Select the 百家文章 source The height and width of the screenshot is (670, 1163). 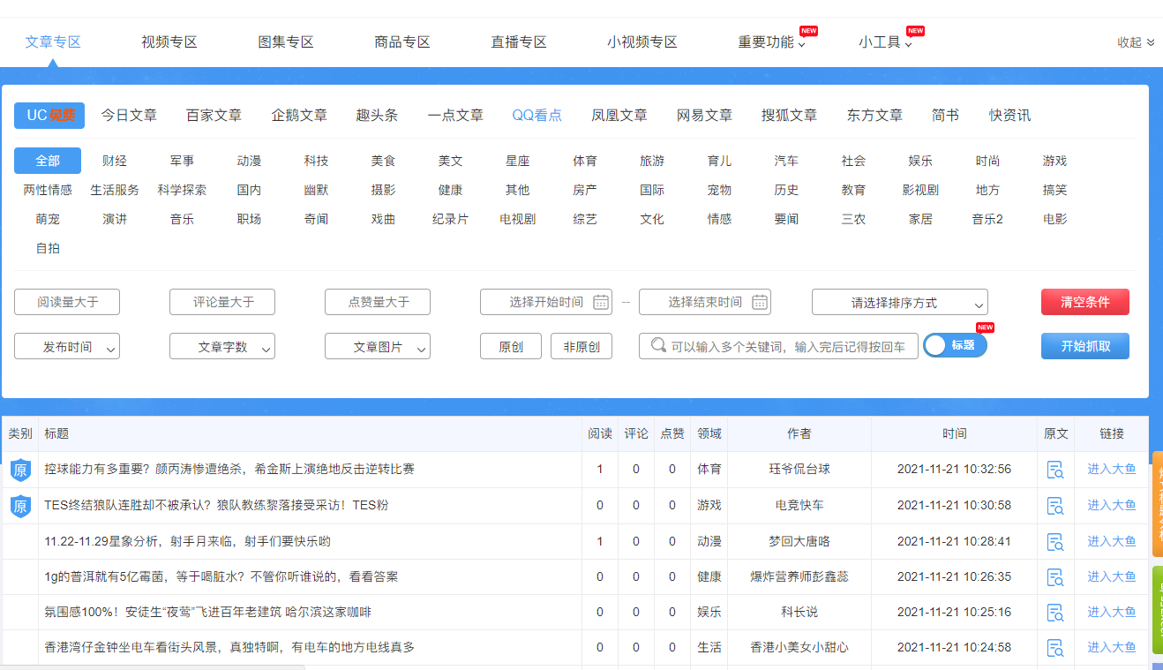click(214, 116)
